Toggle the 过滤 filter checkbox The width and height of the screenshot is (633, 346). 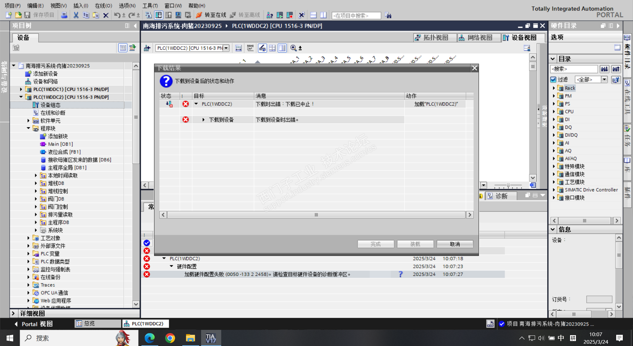pos(553,79)
